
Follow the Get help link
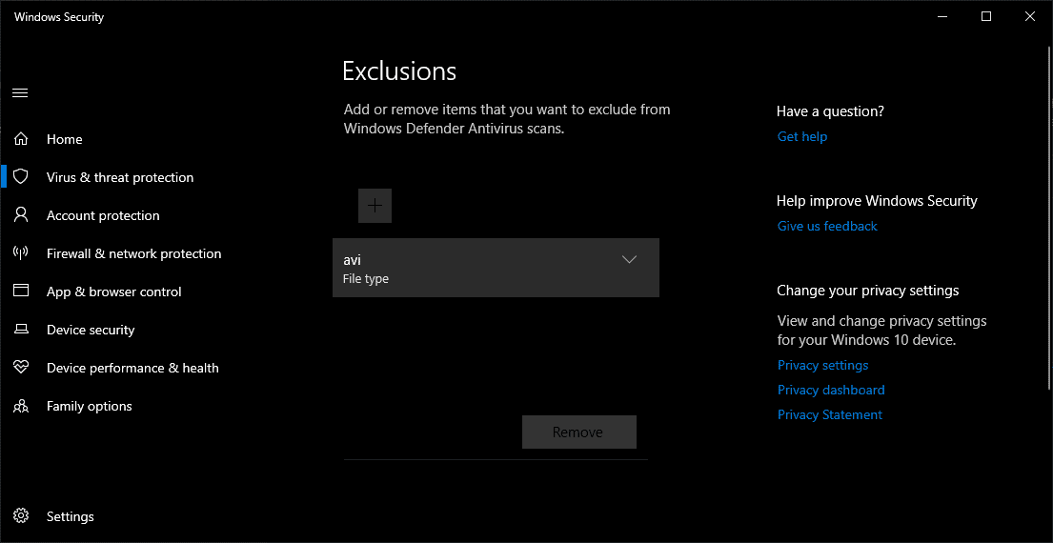tap(801, 137)
